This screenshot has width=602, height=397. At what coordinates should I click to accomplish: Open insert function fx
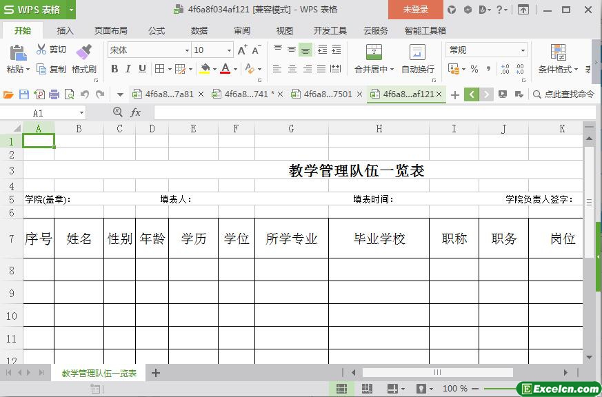point(136,113)
